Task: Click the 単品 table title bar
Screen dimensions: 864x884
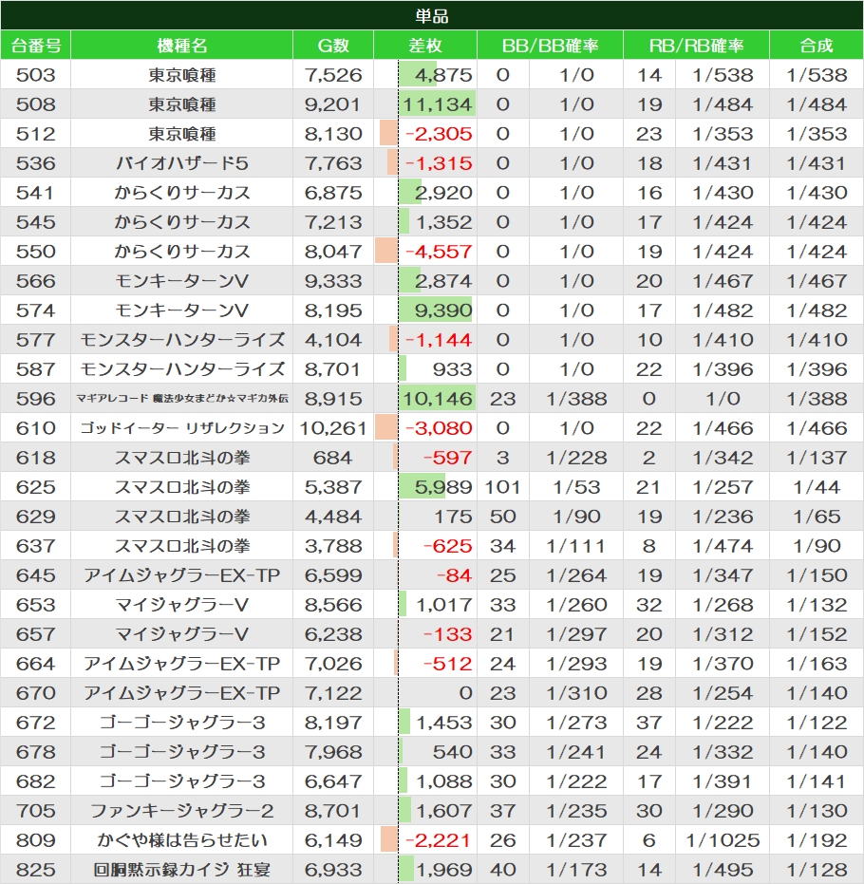Action: (x=432, y=15)
